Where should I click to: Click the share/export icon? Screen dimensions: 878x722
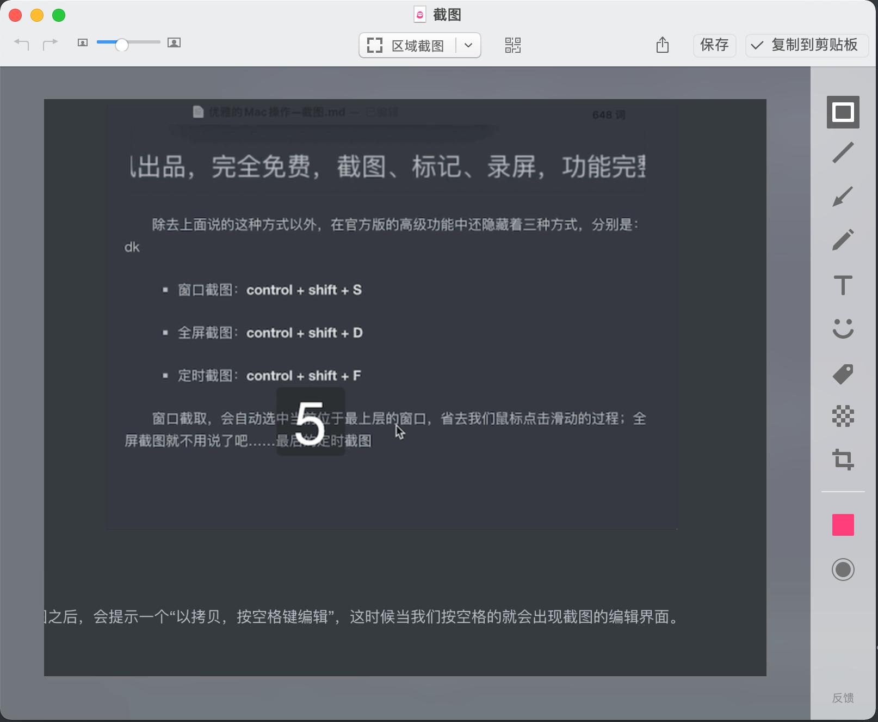(x=662, y=46)
